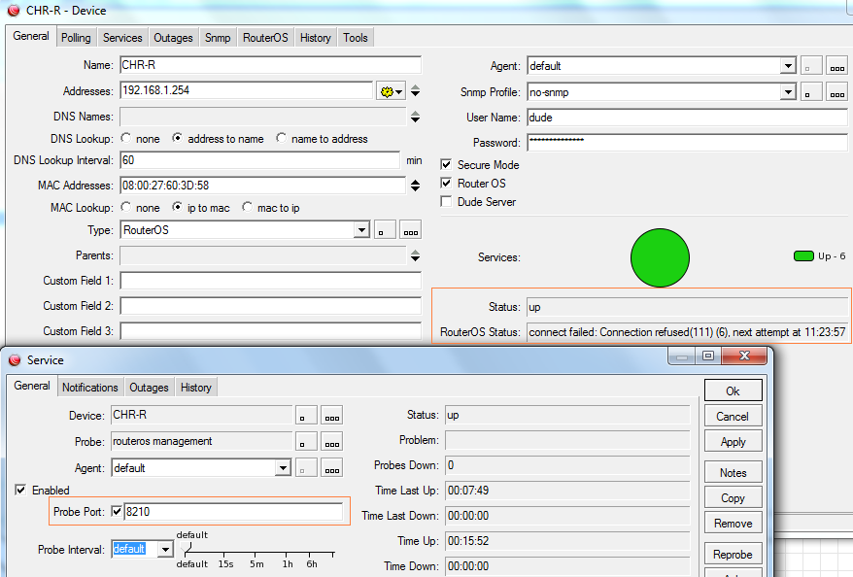This screenshot has width=853, height=577.
Task: Switch to the Notifications tab in Service window
Action: [x=89, y=388]
